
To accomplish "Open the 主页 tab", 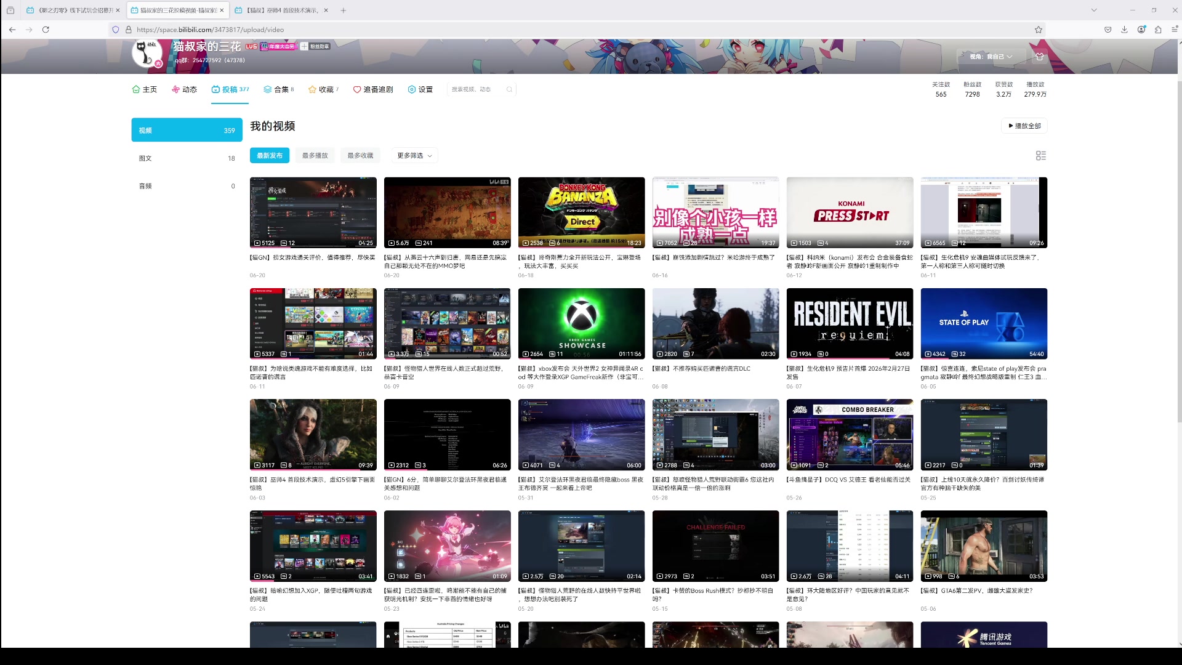I will (145, 89).
